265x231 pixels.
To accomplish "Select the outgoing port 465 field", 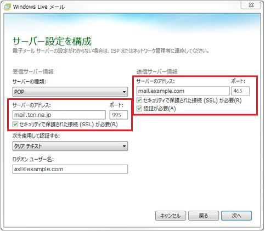I will pos(240,91).
